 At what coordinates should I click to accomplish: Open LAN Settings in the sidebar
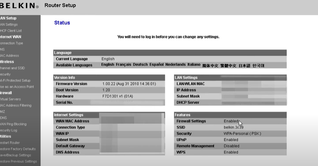click(9, 25)
